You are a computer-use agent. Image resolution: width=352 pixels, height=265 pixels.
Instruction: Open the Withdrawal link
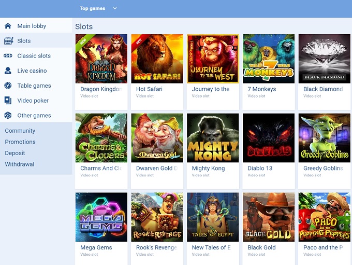[20, 164]
